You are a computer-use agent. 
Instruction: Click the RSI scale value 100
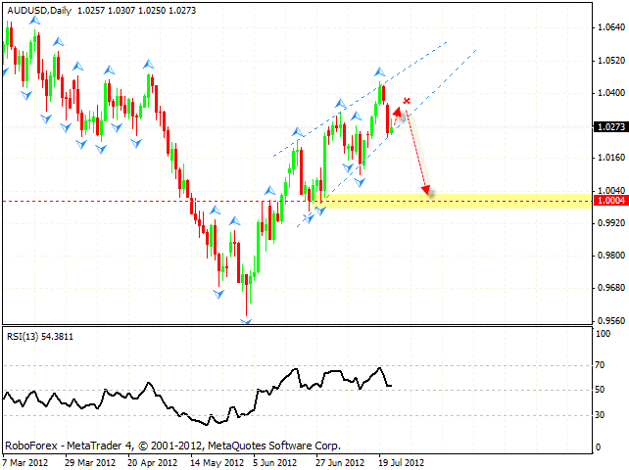(603, 334)
